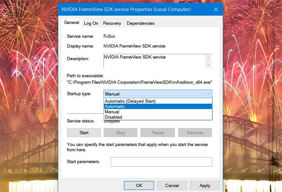Click the Path to executable label

point(85,76)
